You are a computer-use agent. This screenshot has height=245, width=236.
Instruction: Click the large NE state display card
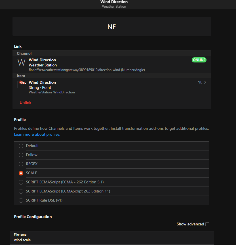pos(112,27)
